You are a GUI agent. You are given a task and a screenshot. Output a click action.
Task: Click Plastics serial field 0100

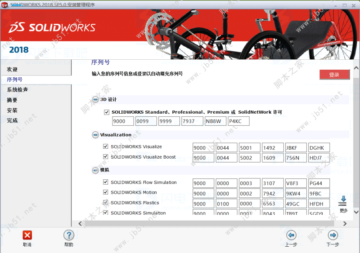click(x=226, y=204)
